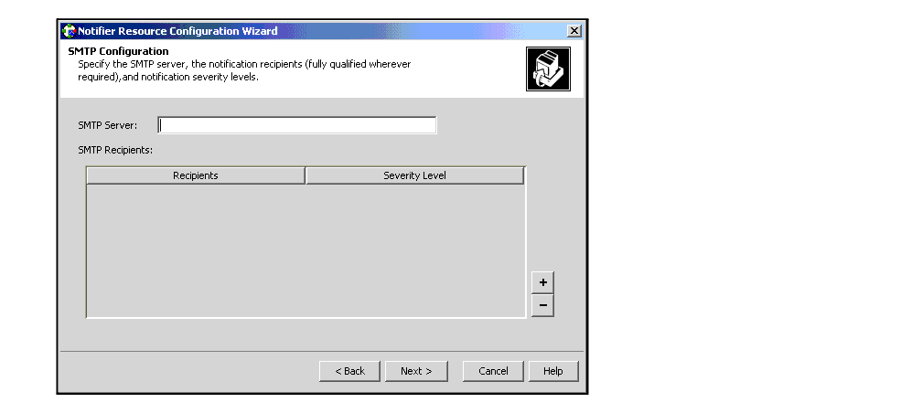The image size is (922, 413).
Task: Click the SMTP instructions description text
Action: coord(244,70)
